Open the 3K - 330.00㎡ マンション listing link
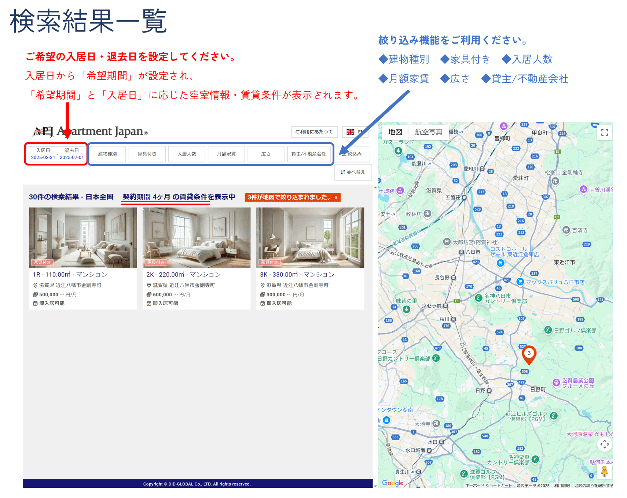 [x=297, y=275]
